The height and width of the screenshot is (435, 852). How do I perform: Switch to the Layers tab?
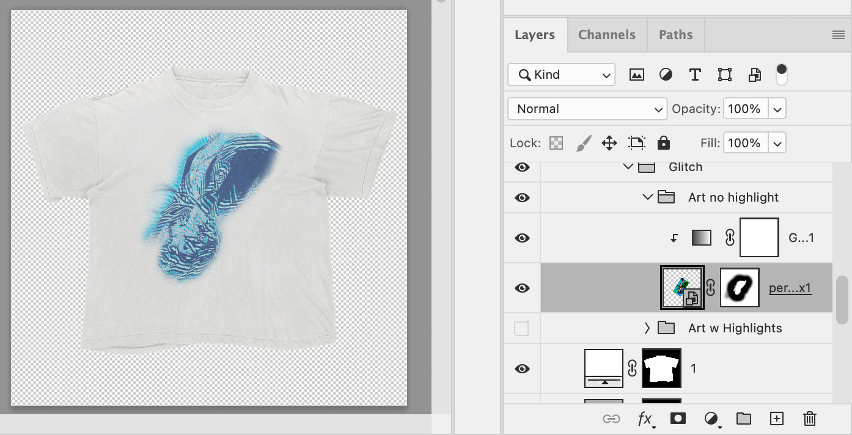[x=535, y=35]
